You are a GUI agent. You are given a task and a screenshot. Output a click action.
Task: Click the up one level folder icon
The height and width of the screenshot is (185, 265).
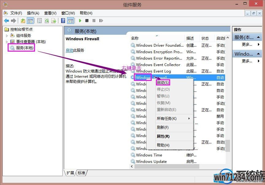point(23,21)
